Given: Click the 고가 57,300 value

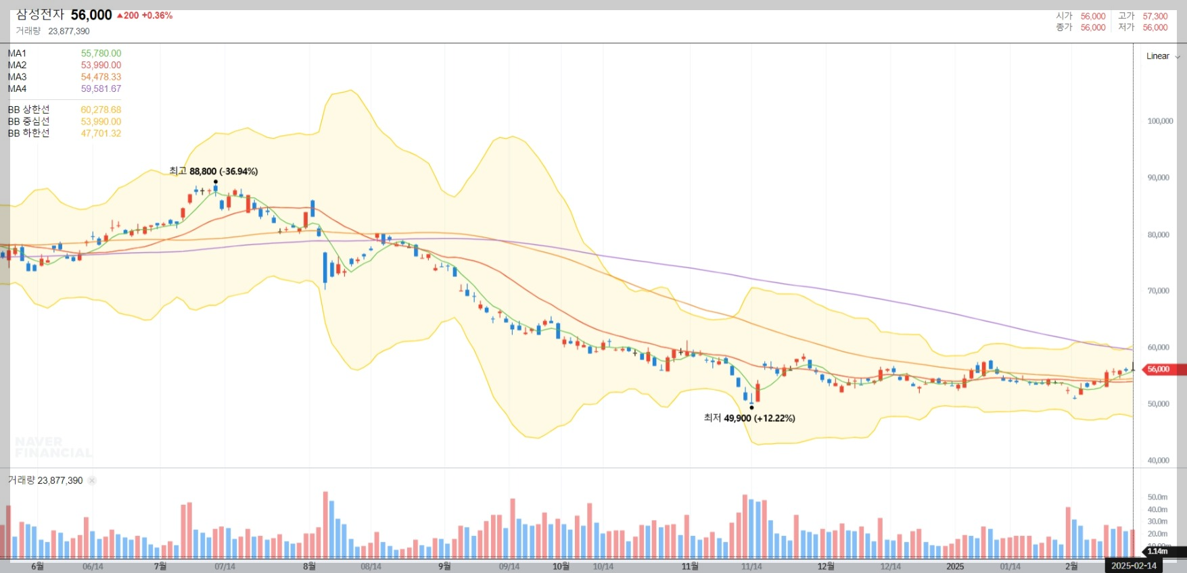Looking at the screenshot, I should tap(1155, 16).
